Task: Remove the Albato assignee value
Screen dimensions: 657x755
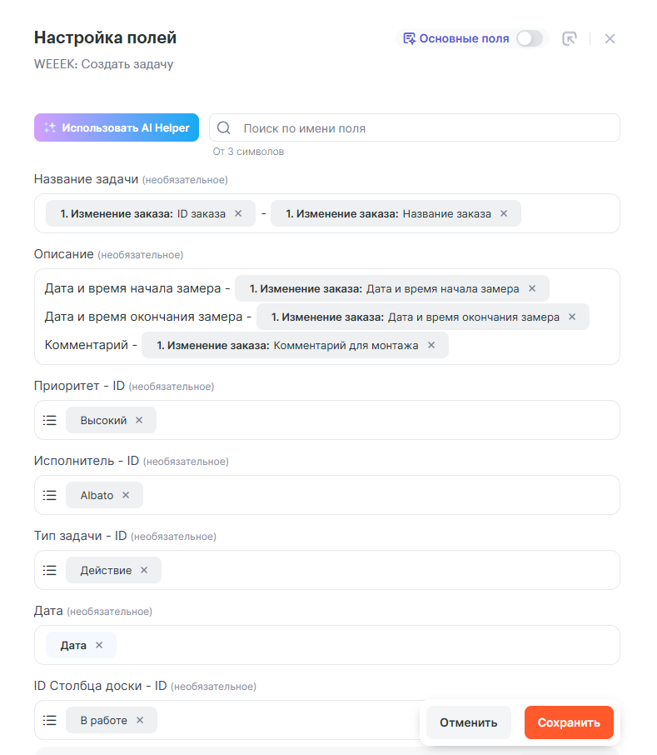Action: coord(126,495)
